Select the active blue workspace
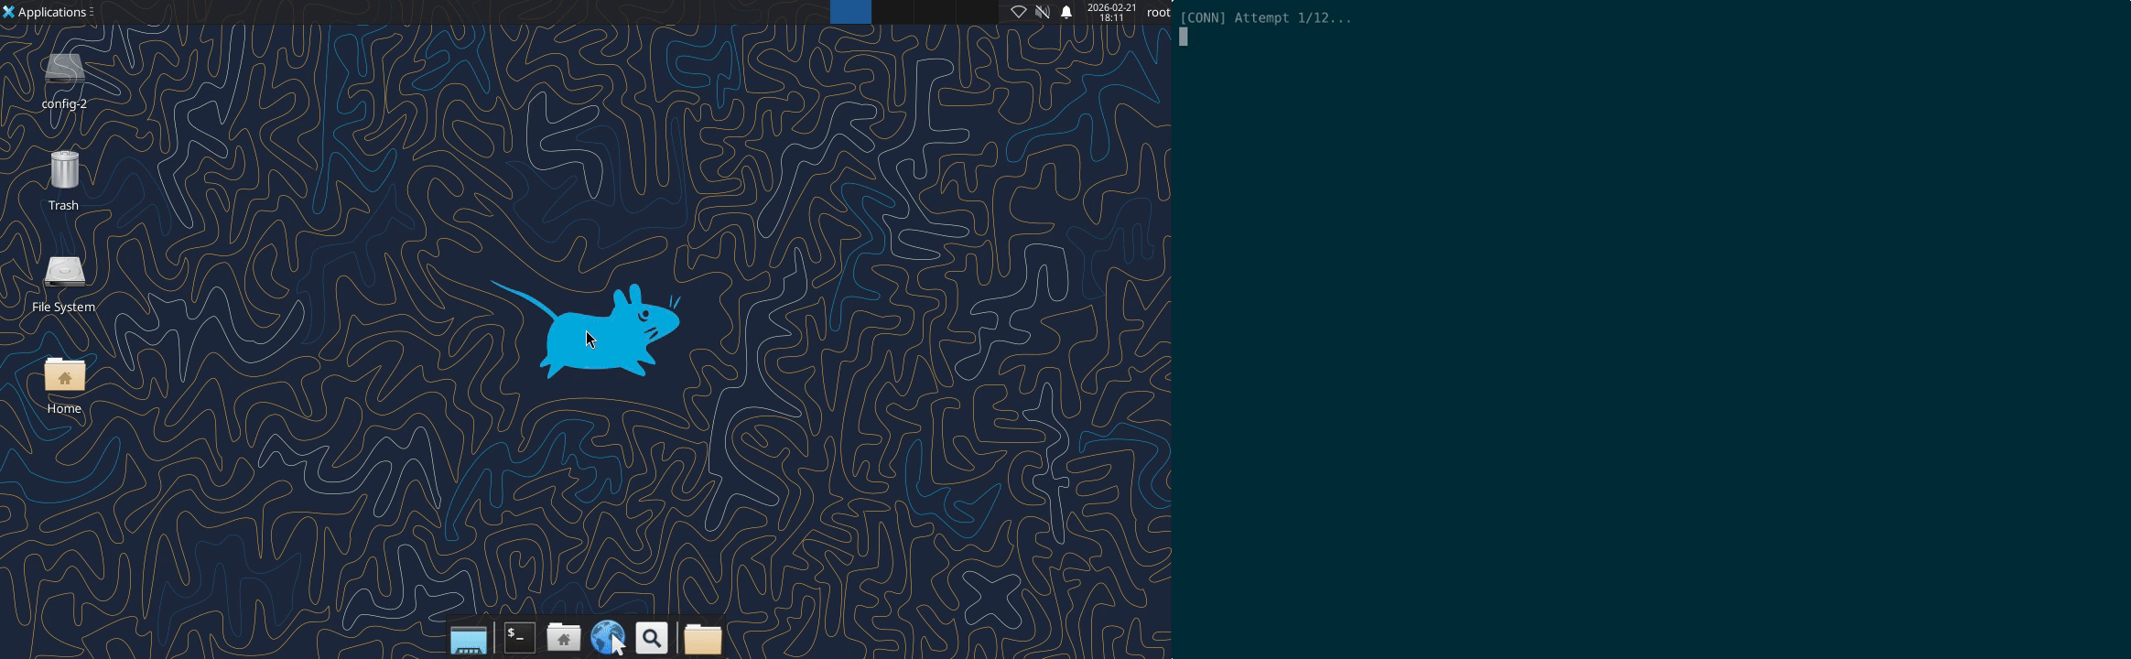 (x=850, y=12)
